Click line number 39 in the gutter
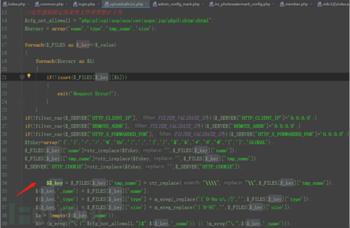Screen dimensions: 350x228 [x=4, y=223]
